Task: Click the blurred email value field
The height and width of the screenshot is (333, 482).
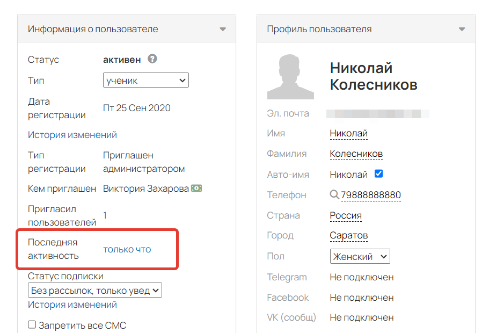Action: [x=370, y=113]
